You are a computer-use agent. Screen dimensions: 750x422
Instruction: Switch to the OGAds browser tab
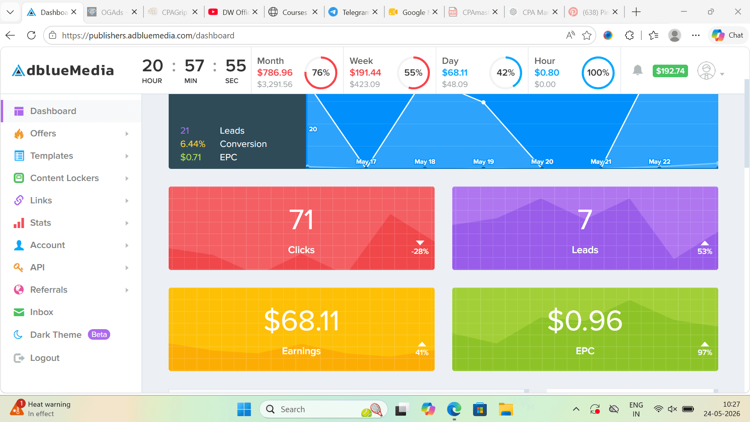pos(113,12)
